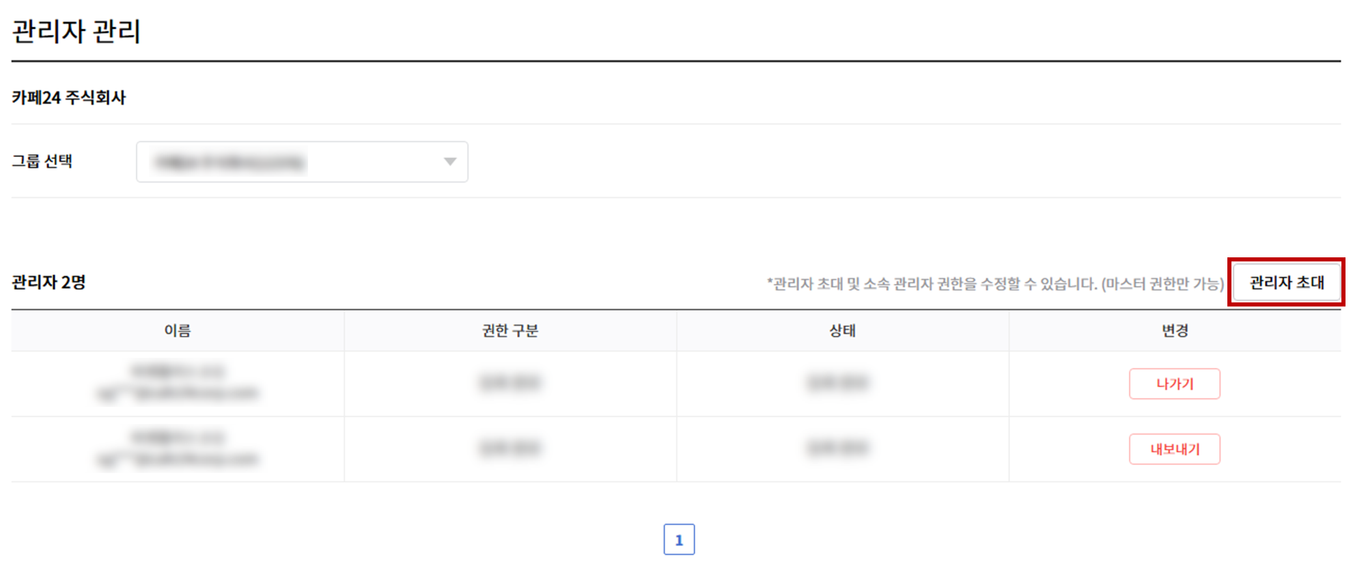Viewport: 1366px width, 585px height.
Task: Click the first administrator's name cell
Action: pos(178,382)
